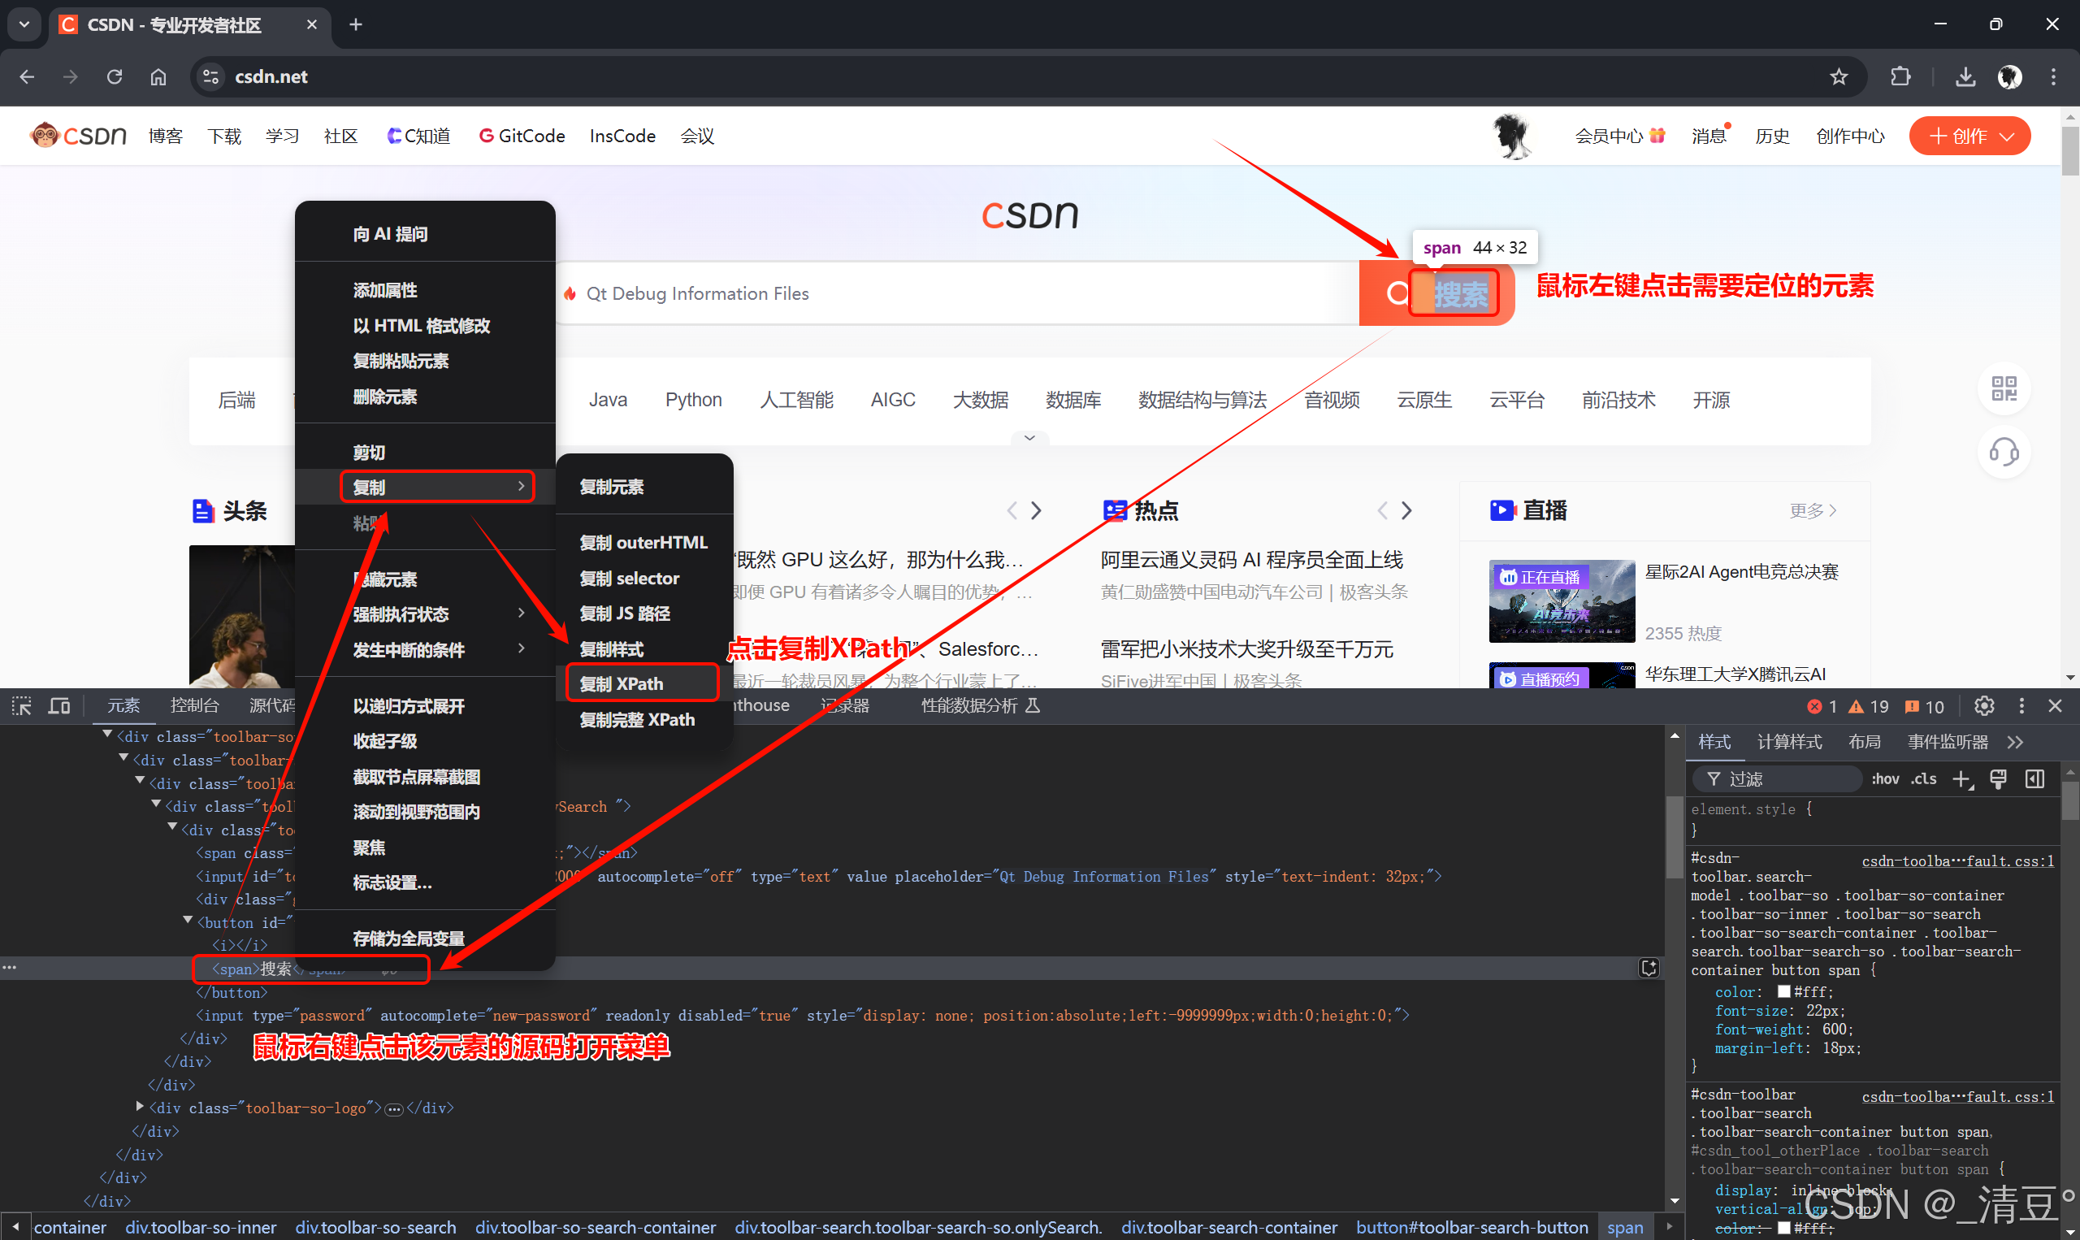This screenshot has height=1240, width=2080.
Task: Expand the collapsed ellipsis in toolbar-so-logo div
Action: (x=394, y=1109)
